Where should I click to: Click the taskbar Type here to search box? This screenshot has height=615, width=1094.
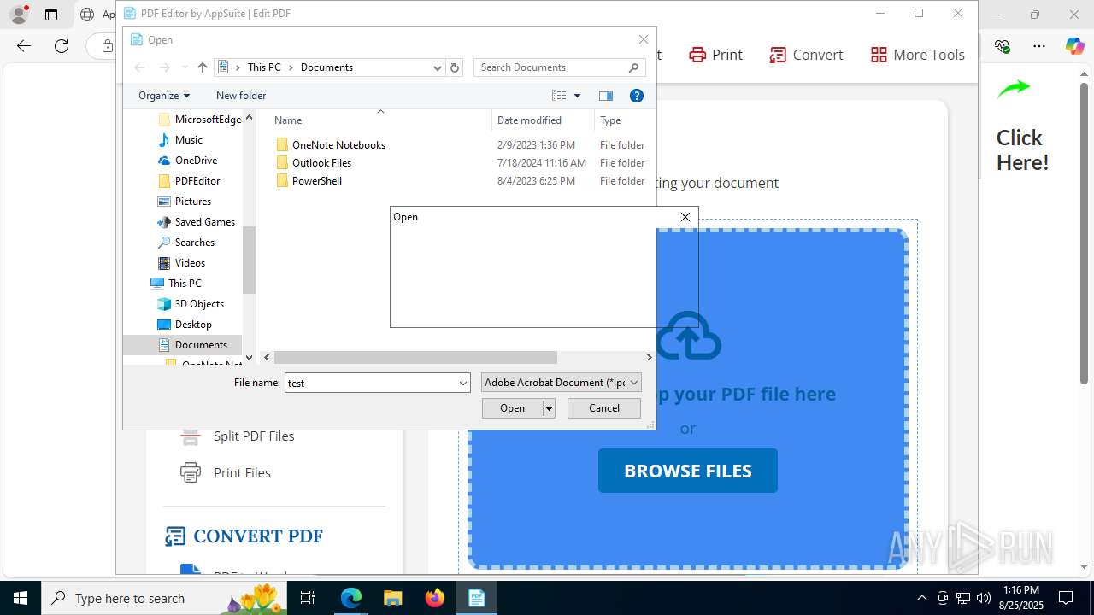(164, 598)
